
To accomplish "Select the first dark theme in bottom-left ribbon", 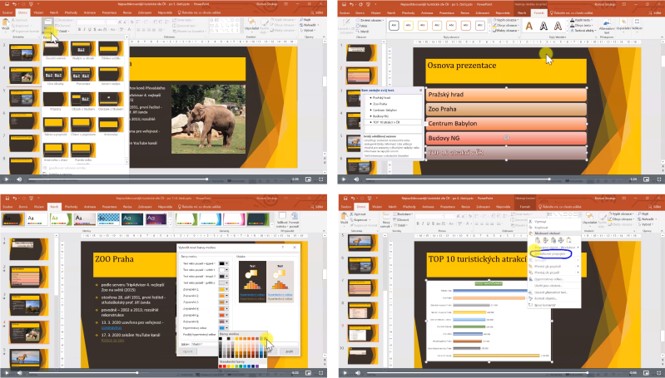I will (12, 218).
